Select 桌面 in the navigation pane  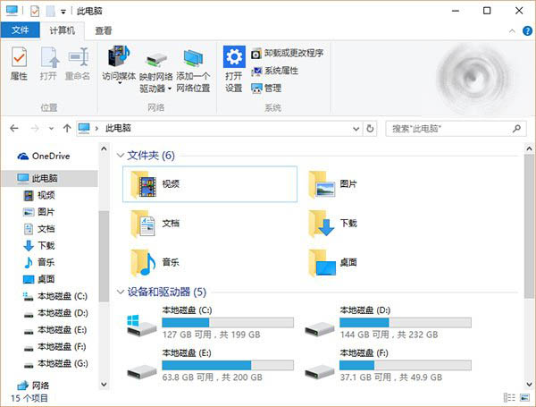click(x=39, y=279)
